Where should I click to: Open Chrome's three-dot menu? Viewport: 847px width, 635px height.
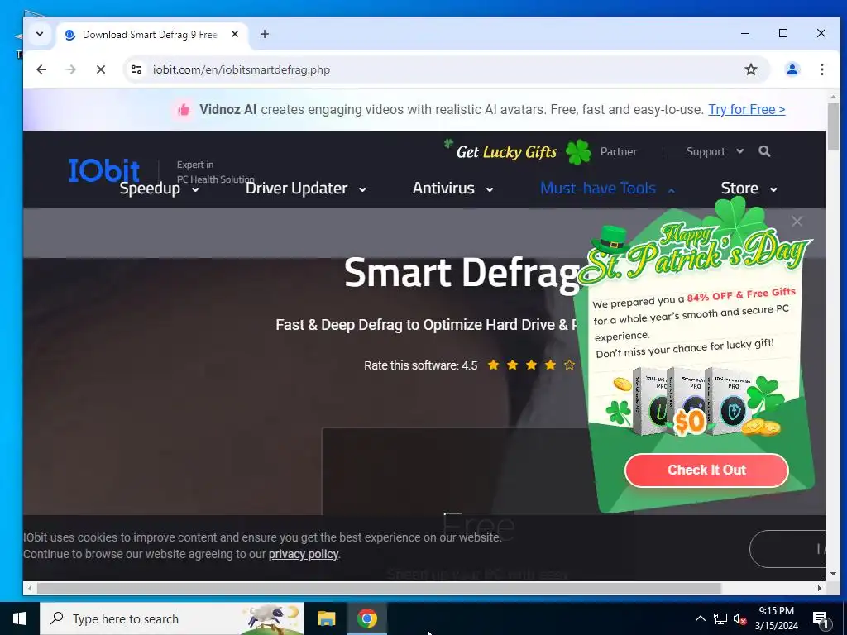coord(821,69)
